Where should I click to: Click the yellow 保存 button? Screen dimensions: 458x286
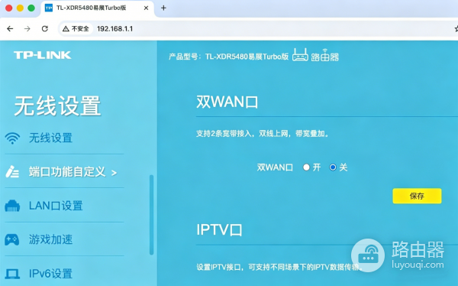417,196
